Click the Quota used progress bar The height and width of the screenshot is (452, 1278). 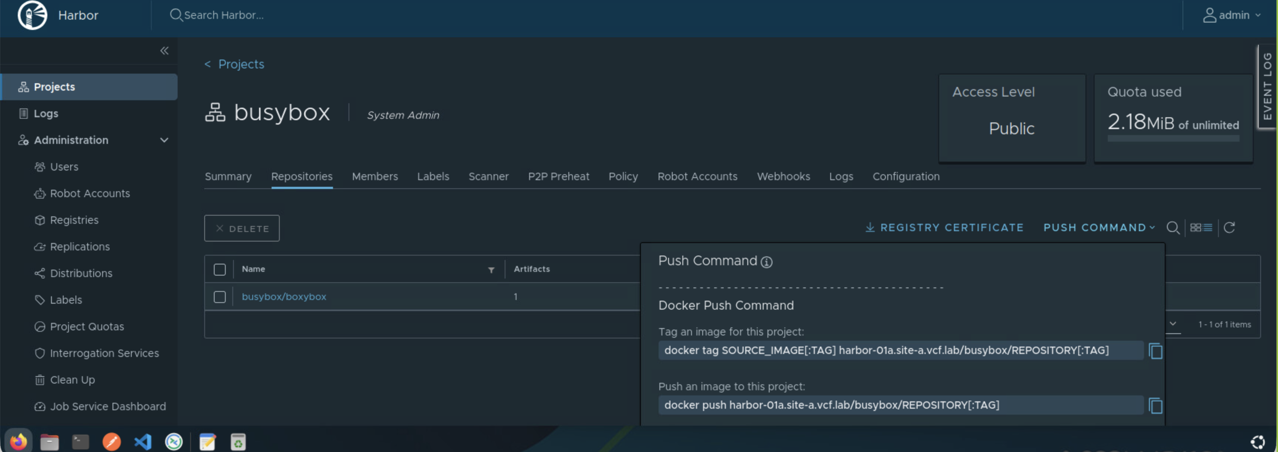point(1173,138)
